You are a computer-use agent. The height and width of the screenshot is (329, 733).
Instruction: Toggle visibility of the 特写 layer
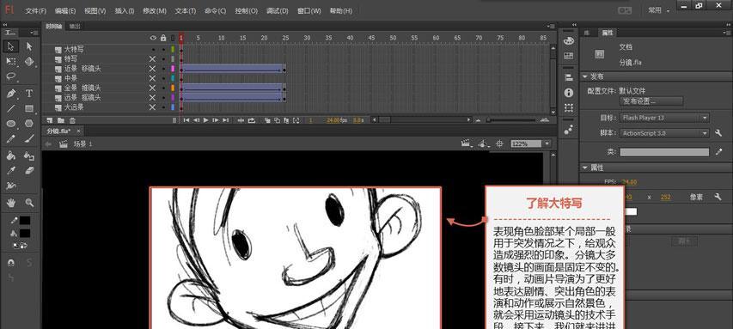152,59
